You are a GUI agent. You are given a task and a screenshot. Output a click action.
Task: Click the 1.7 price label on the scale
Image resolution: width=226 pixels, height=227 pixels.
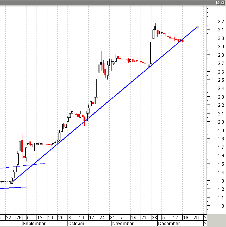221,147
